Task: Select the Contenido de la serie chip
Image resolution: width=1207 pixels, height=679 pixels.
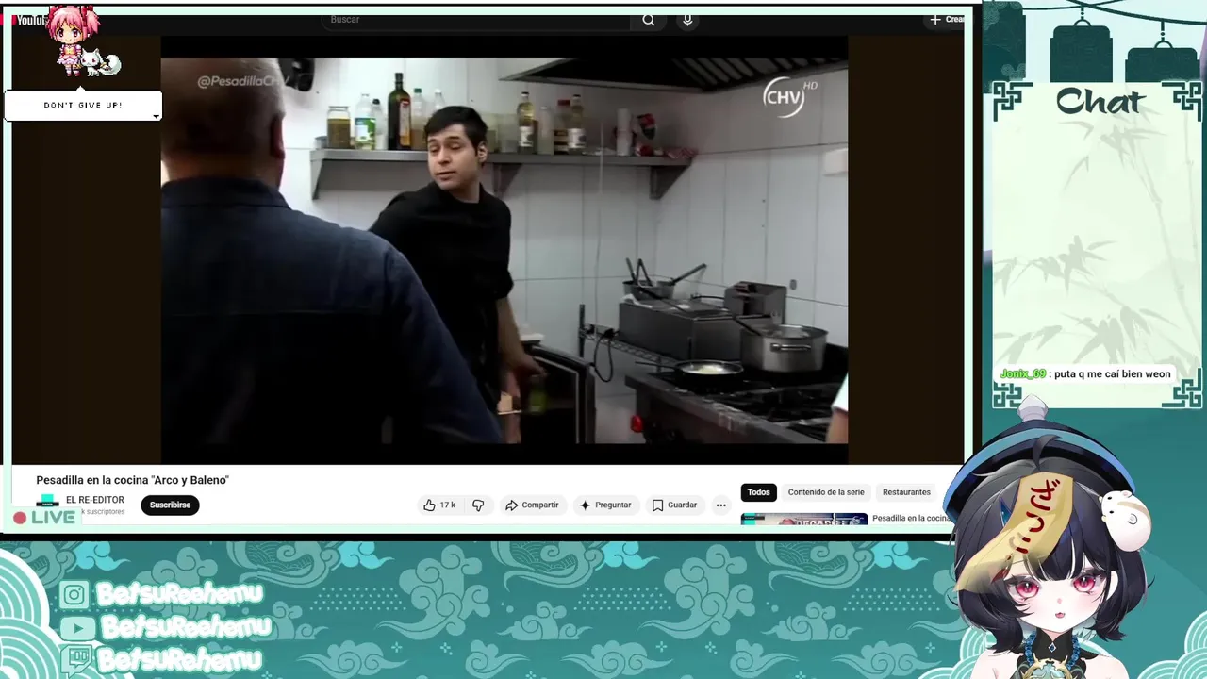Action: pyautogui.click(x=826, y=492)
